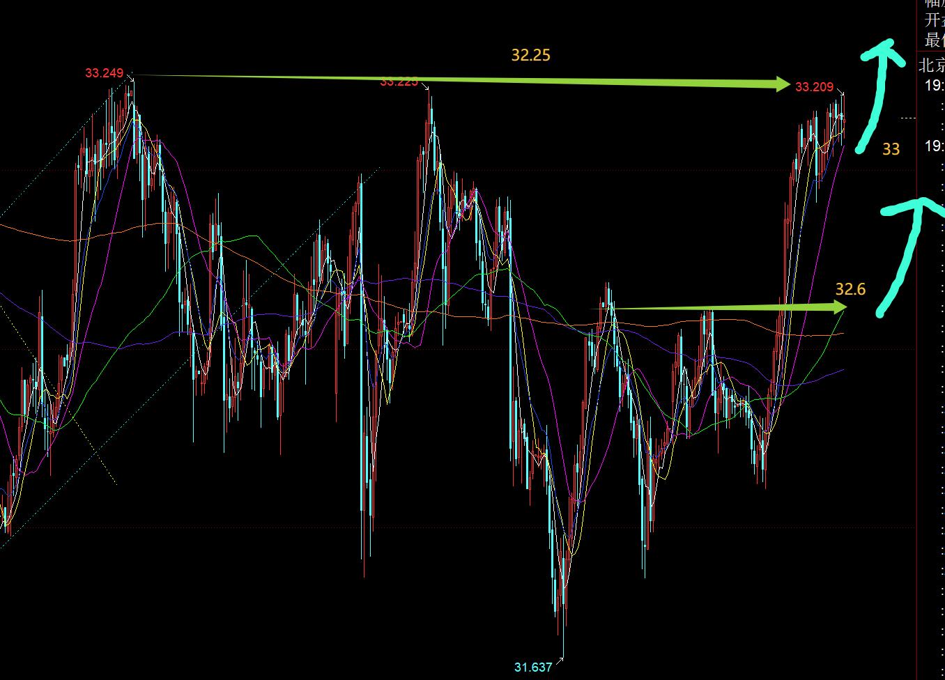Click the red 33.249 high price label

(x=105, y=72)
